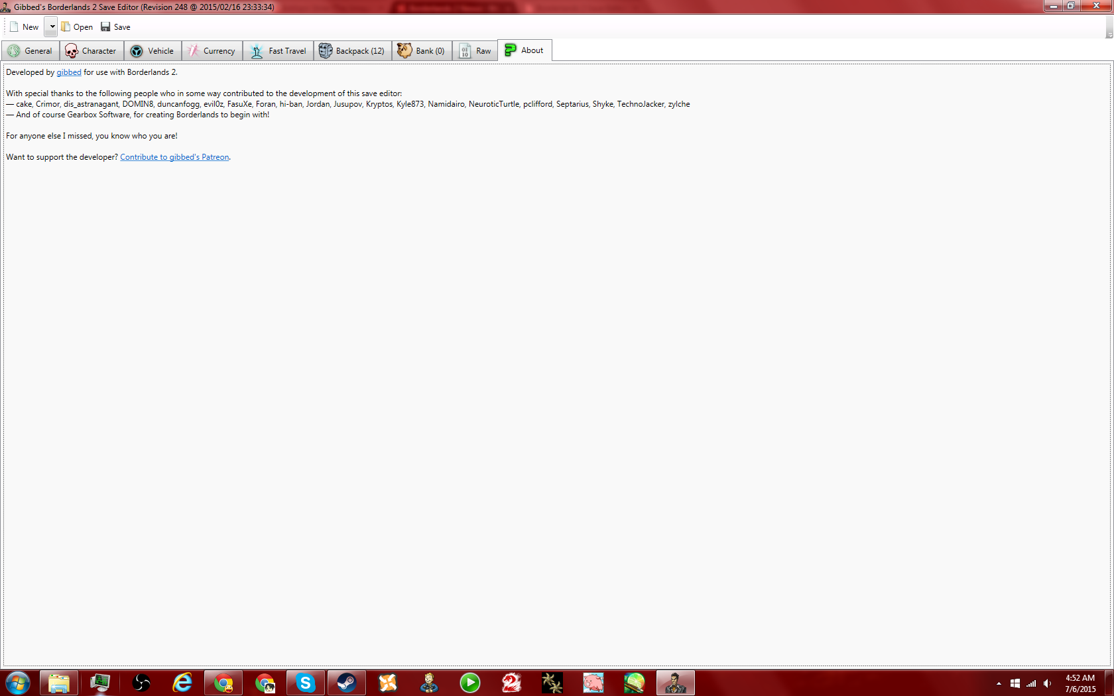Open the Windows Start menu orb

18,683
